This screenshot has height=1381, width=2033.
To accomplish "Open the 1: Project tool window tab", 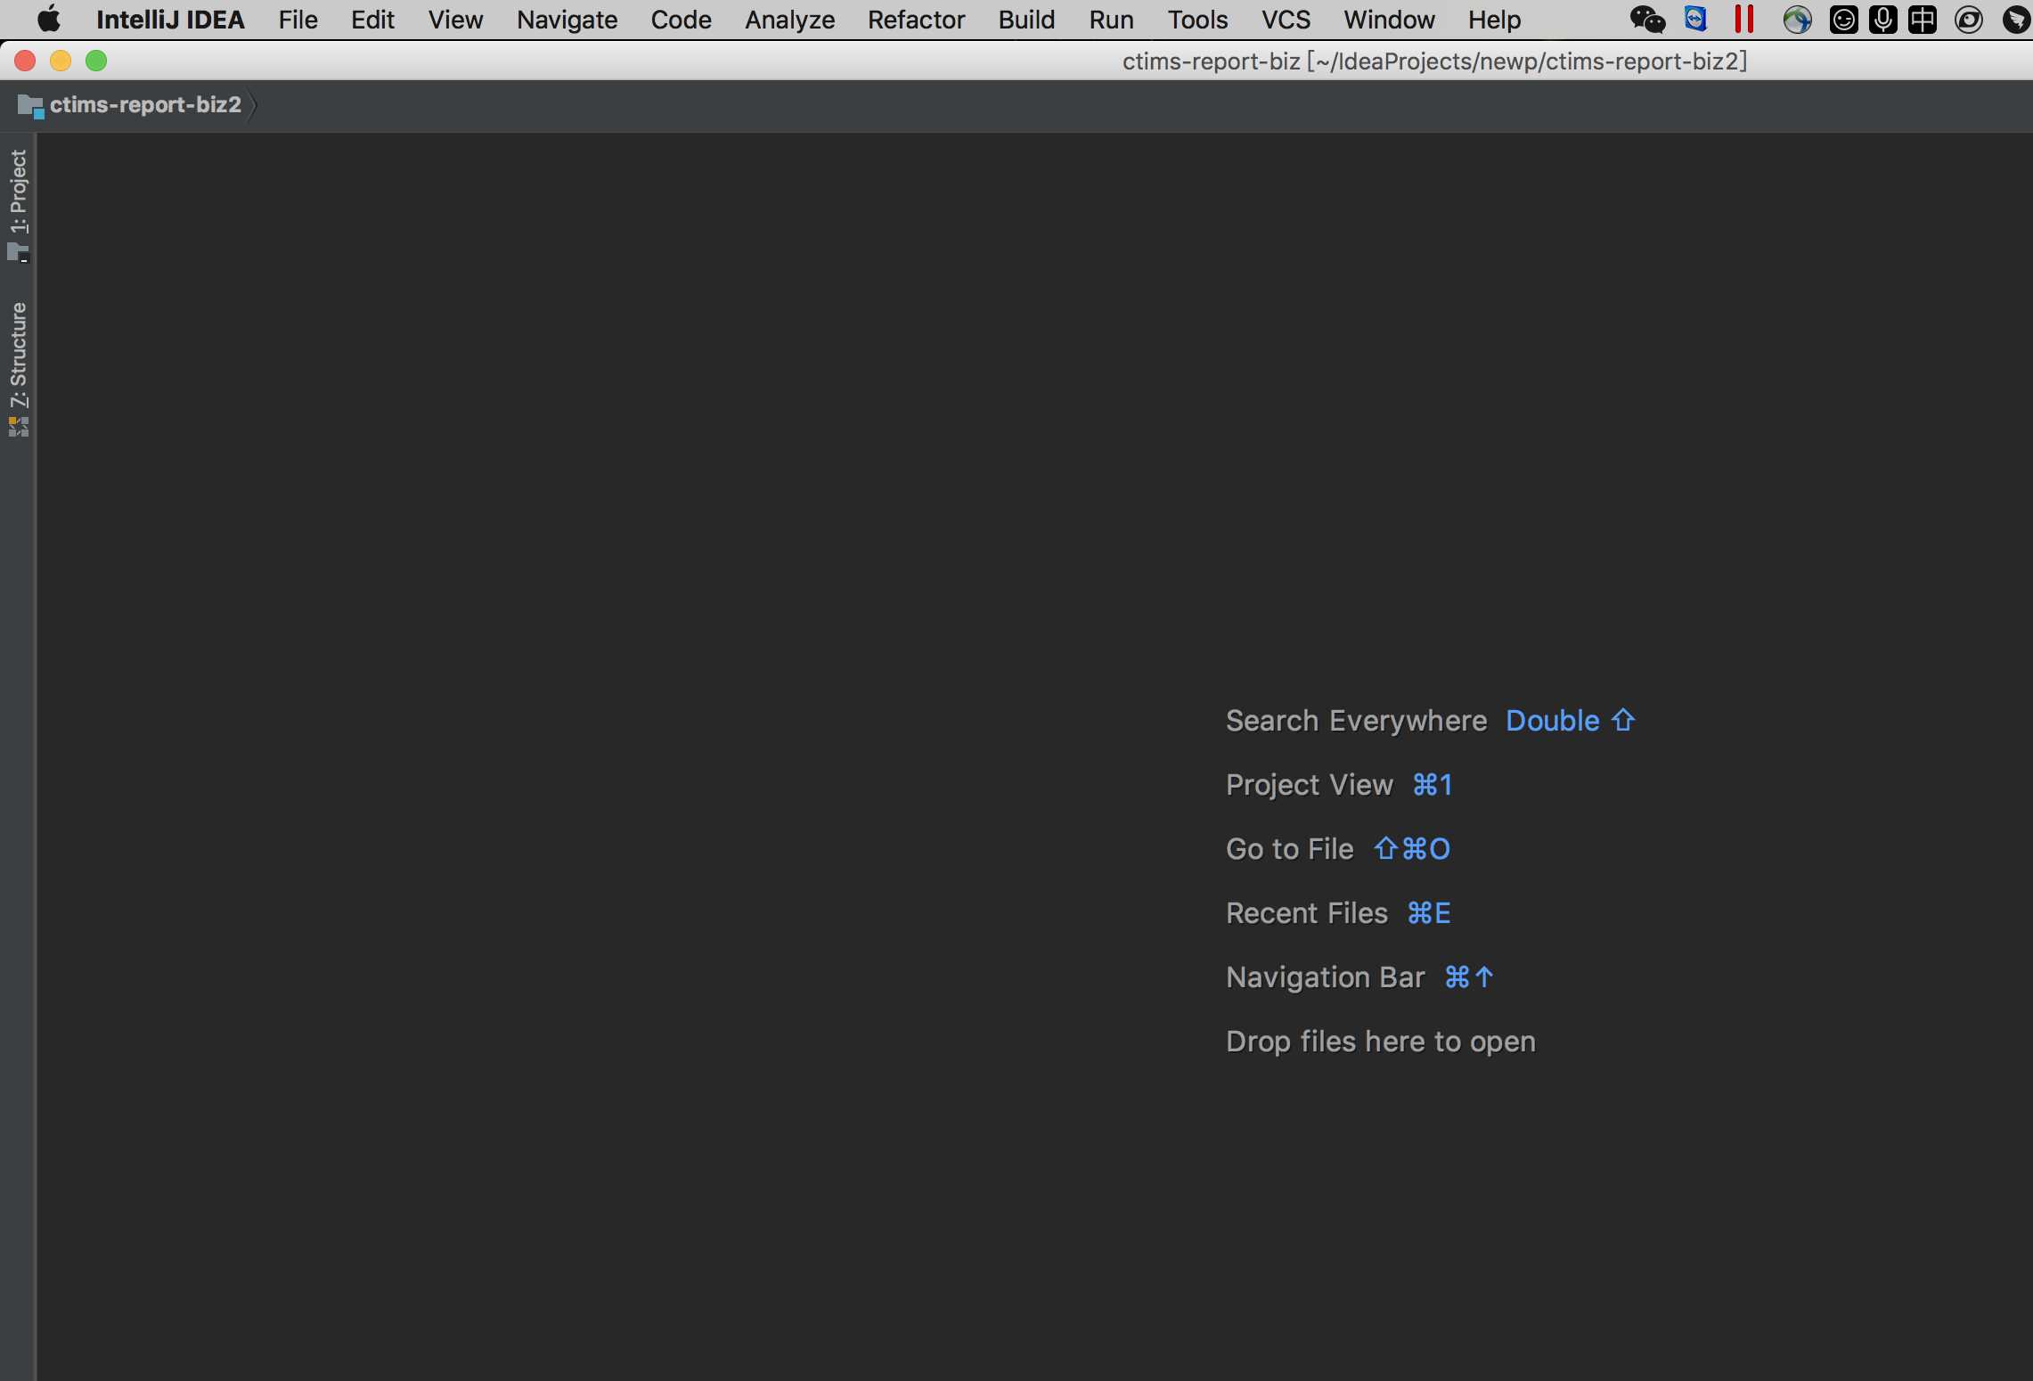I will 18,205.
